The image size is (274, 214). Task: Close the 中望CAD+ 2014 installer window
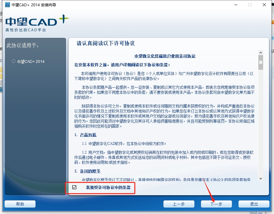(264, 5)
